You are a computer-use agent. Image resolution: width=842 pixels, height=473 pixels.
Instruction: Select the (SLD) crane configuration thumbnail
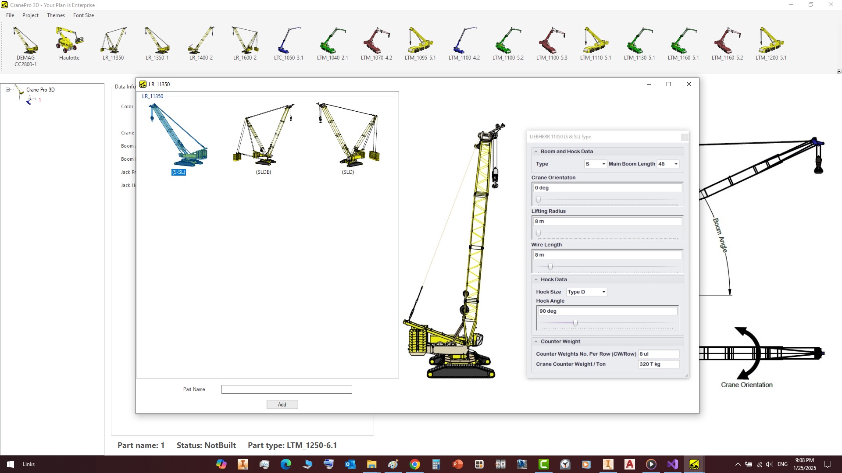coord(348,135)
